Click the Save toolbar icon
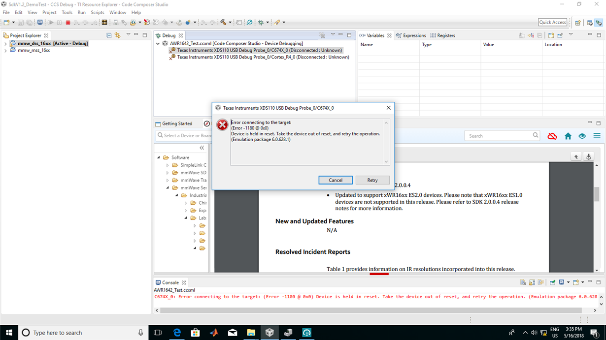Image resolution: width=606 pixels, height=340 pixels. (21, 23)
